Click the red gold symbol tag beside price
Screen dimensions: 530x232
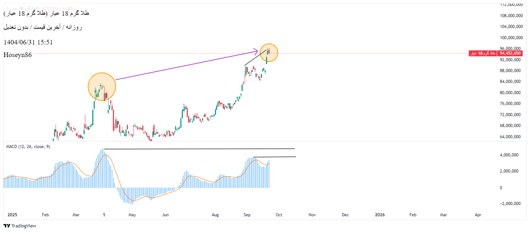coord(483,53)
